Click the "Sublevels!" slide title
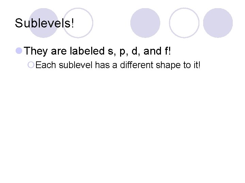The width and height of the screenshot is (245, 183). click(x=44, y=23)
